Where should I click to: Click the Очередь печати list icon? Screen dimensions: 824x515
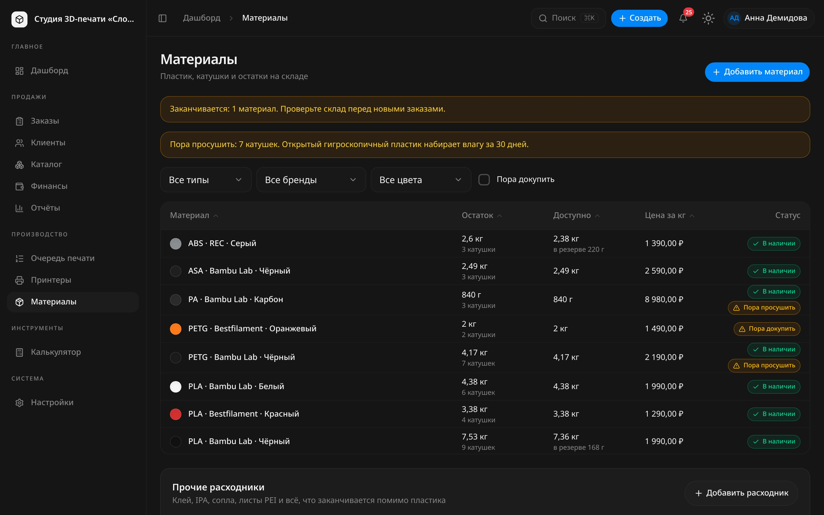19,258
